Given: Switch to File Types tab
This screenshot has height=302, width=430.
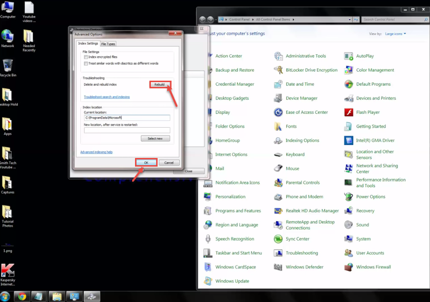Looking at the screenshot, I should click(x=108, y=44).
